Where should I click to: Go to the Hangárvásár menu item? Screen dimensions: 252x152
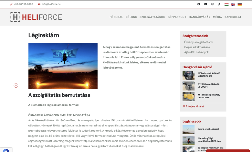tap(199, 17)
